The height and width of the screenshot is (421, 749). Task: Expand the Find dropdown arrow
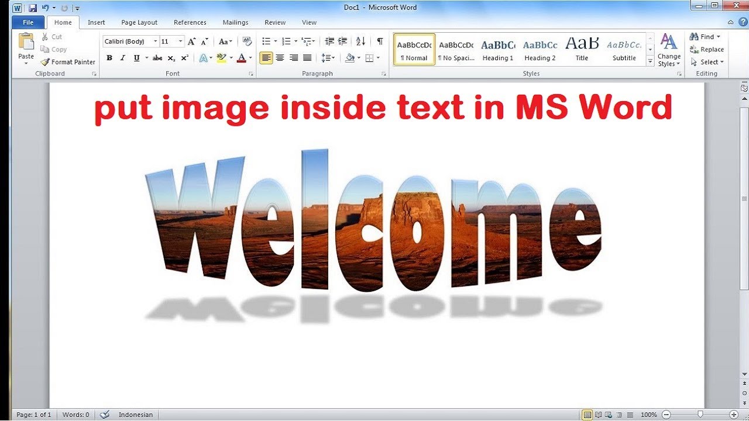[x=719, y=37]
